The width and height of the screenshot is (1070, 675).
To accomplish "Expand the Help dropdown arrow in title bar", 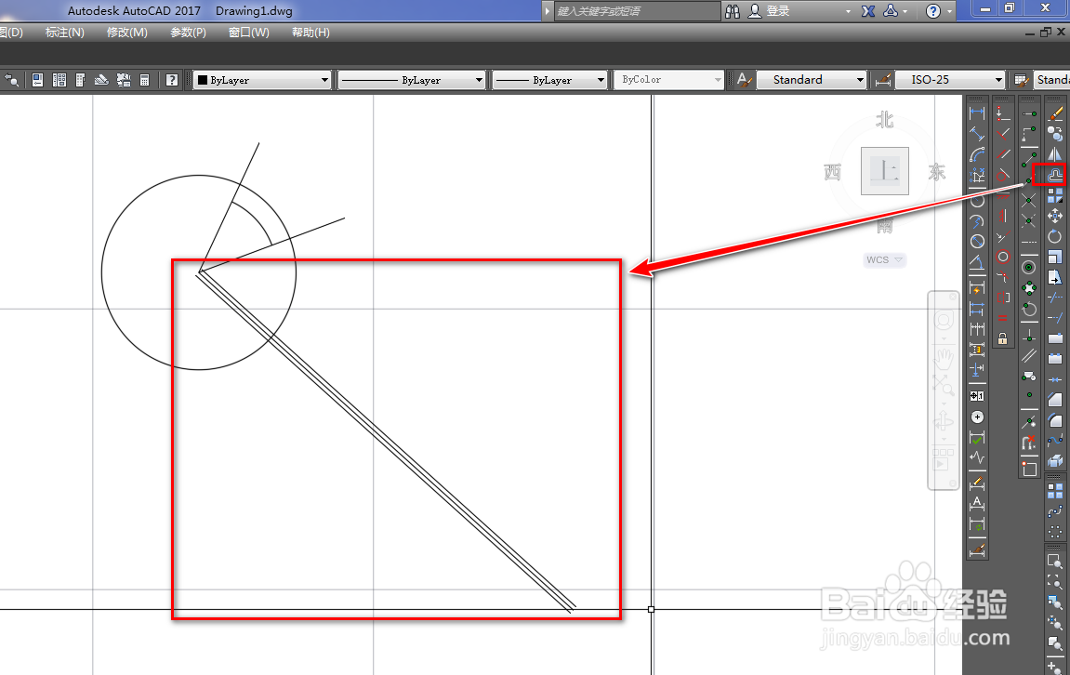I will coord(949,11).
